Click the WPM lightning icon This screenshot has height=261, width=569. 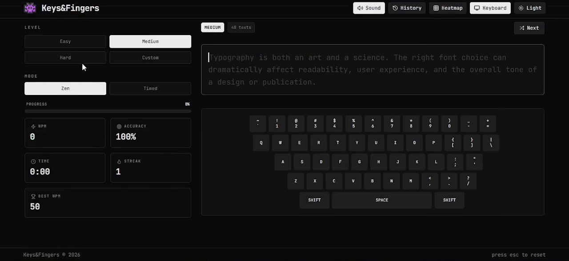click(33, 127)
